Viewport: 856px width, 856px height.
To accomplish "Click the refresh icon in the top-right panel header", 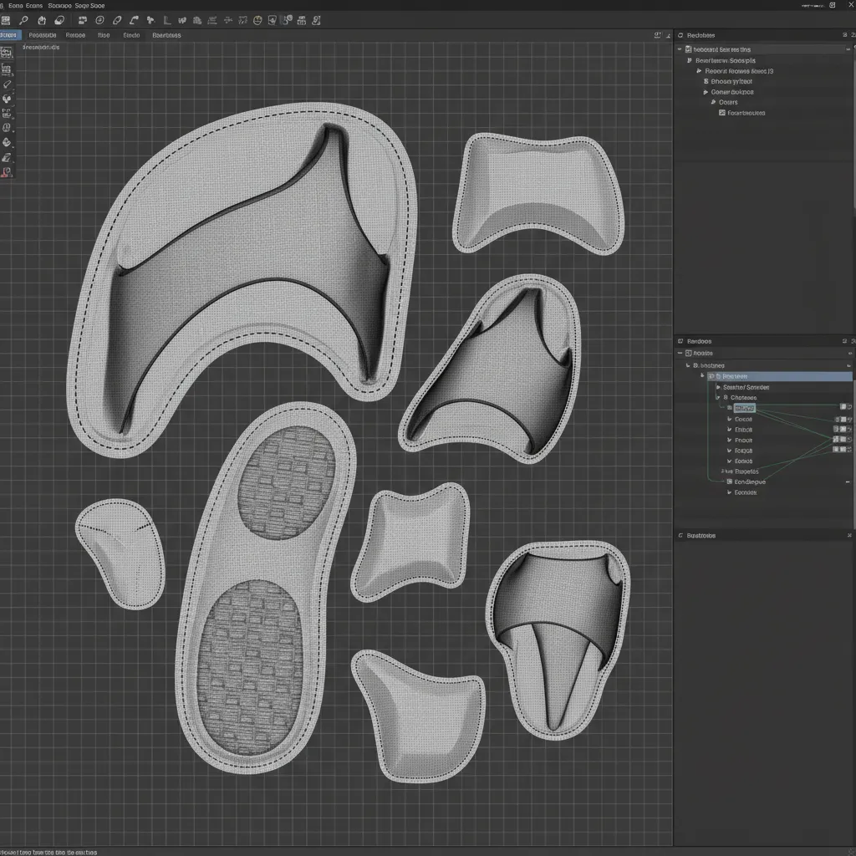I will coord(680,35).
